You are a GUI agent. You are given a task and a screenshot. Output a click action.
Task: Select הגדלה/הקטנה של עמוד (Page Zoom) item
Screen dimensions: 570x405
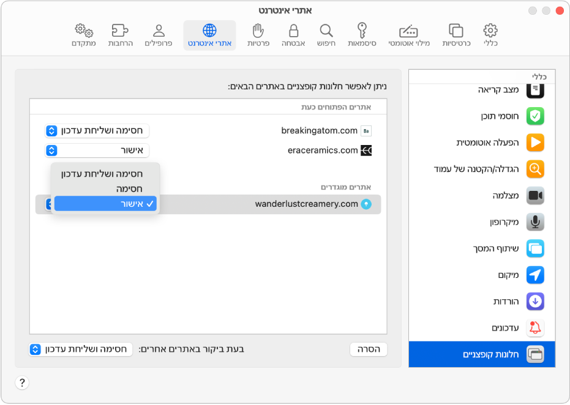tap(482, 169)
